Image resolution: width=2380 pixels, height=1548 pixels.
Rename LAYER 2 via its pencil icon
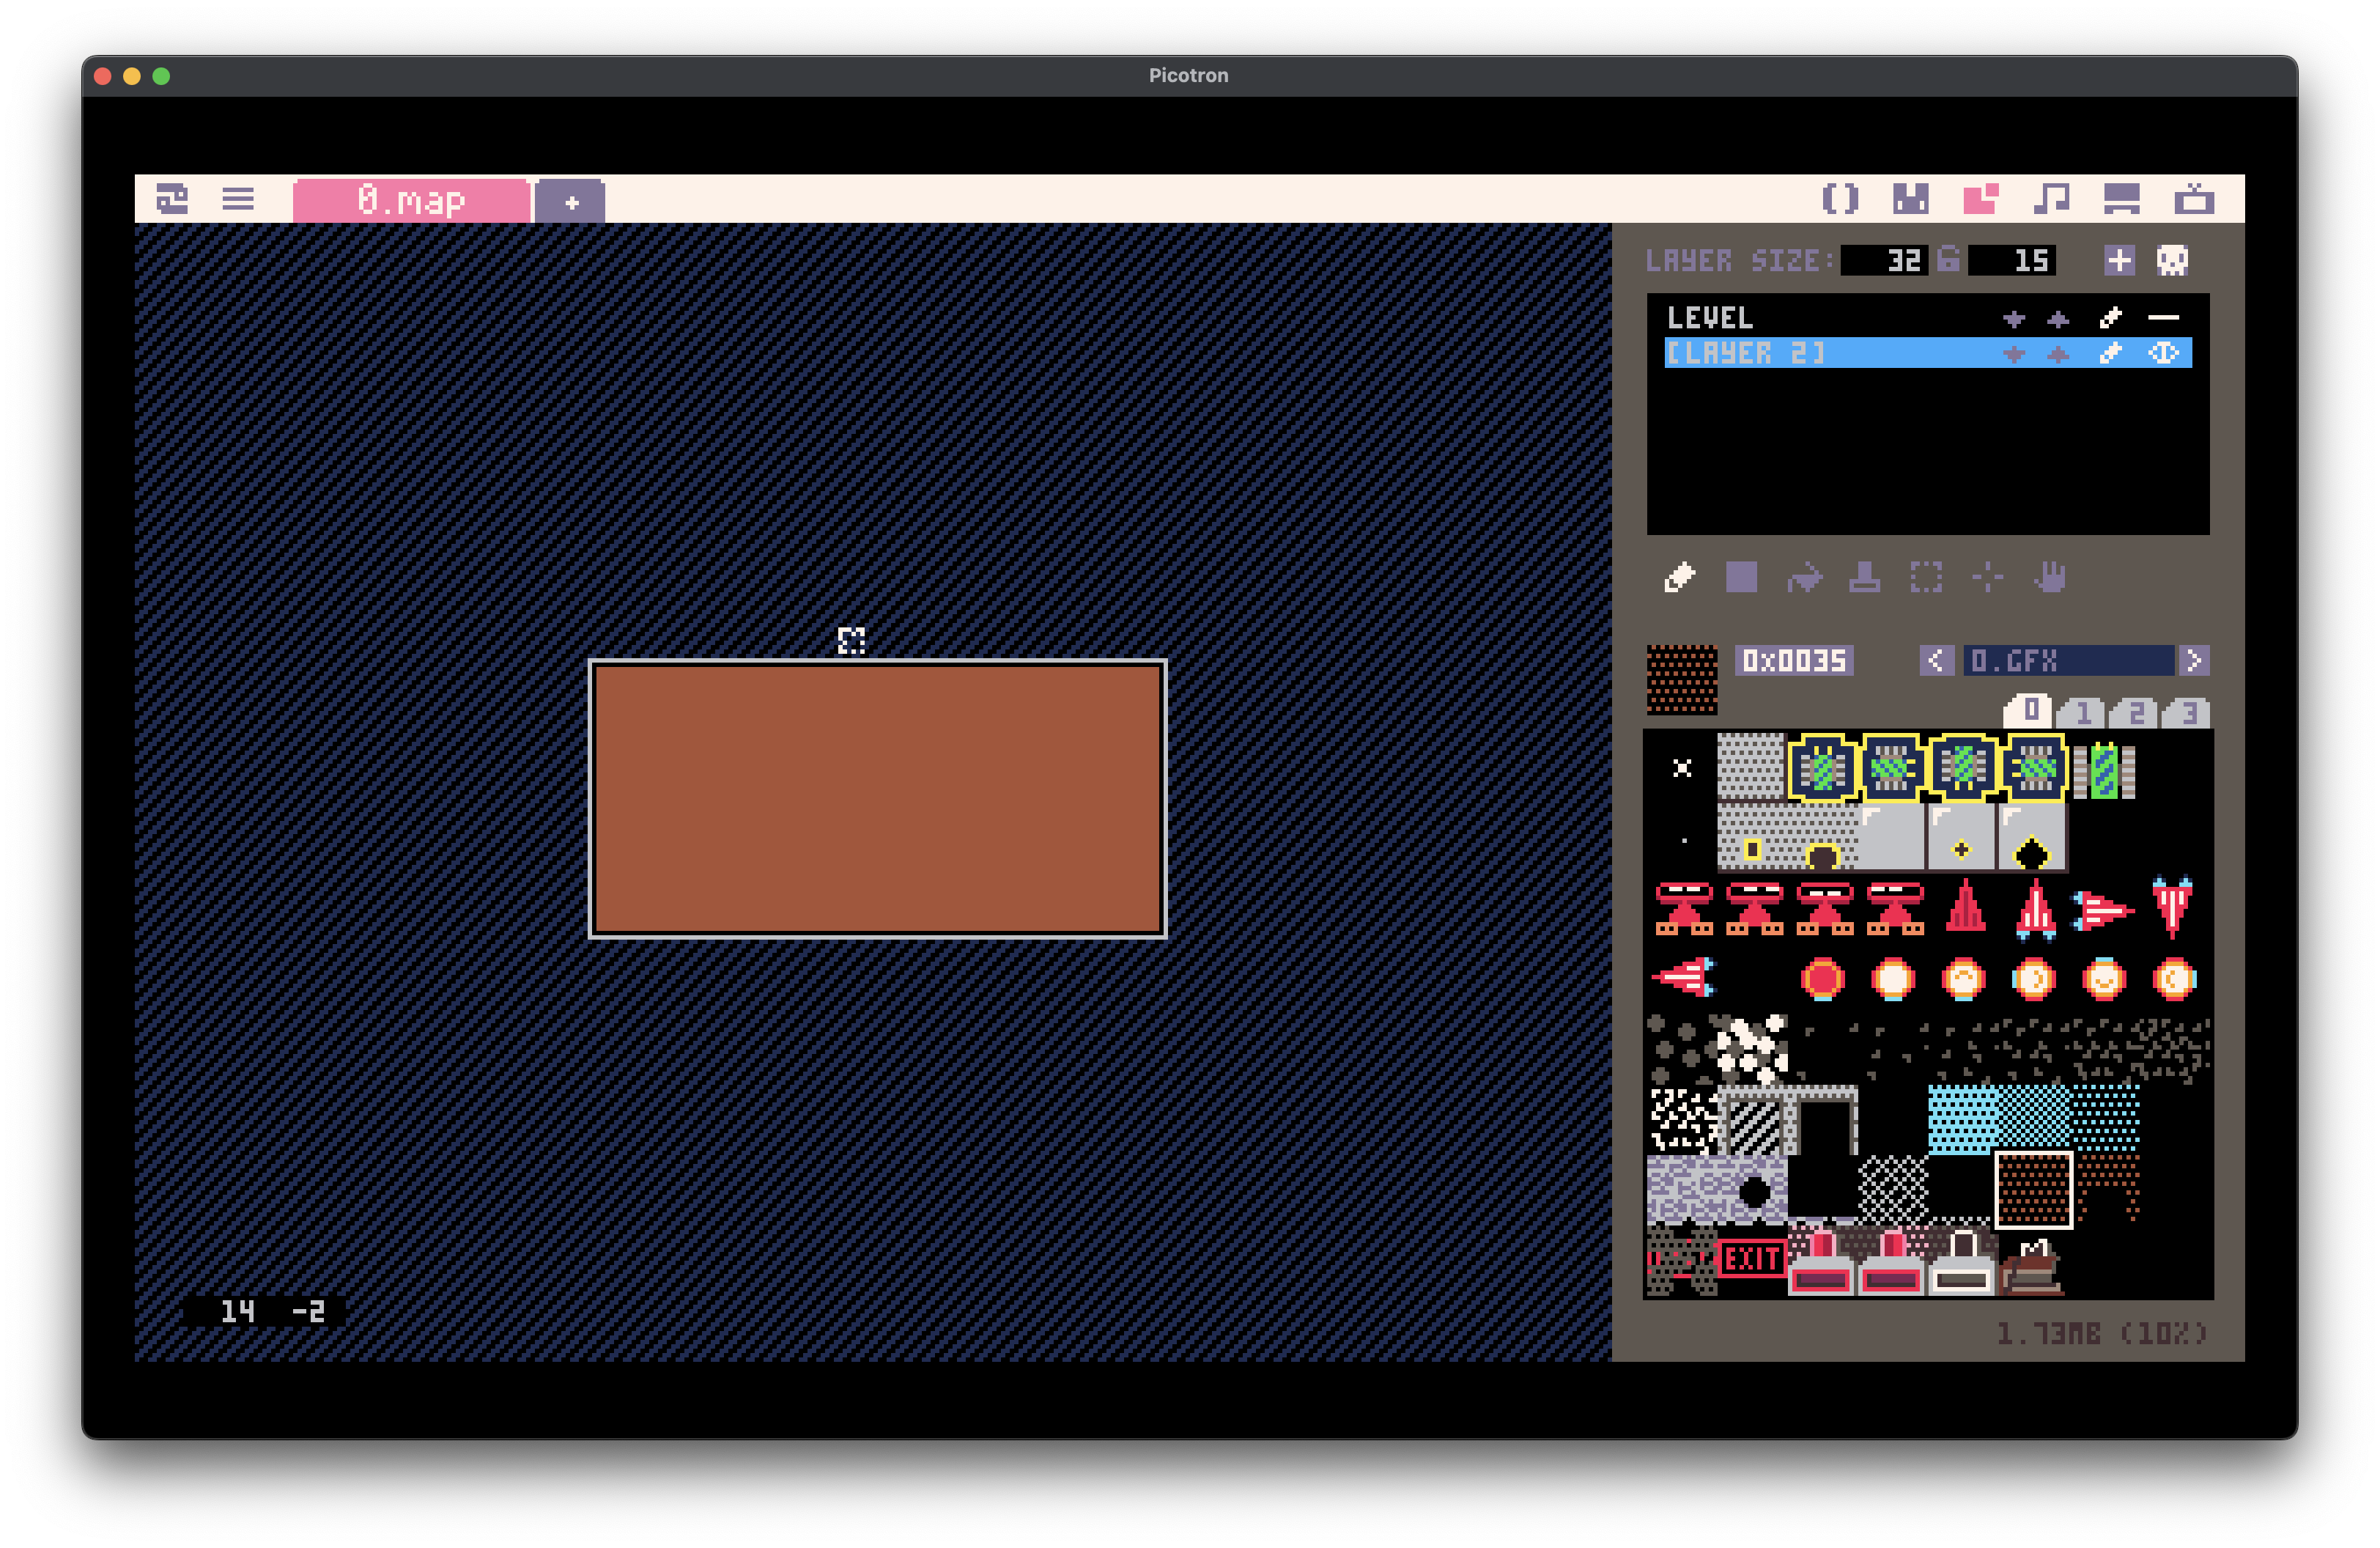pyautogui.click(x=2110, y=353)
